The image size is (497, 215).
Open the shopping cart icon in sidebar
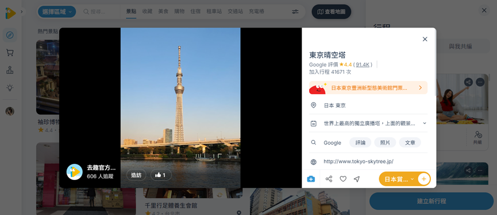tap(10, 53)
